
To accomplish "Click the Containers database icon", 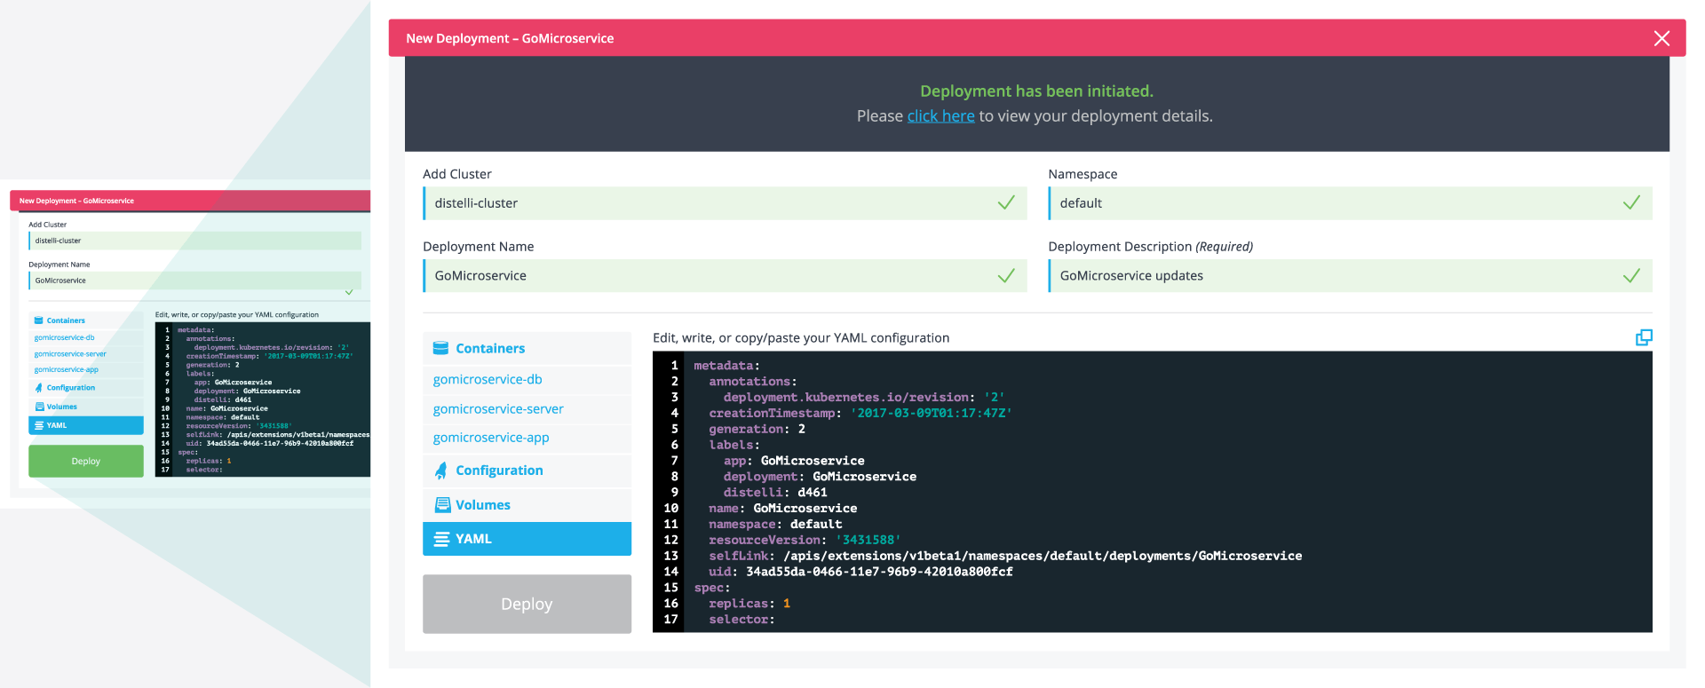I will [440, 348].
